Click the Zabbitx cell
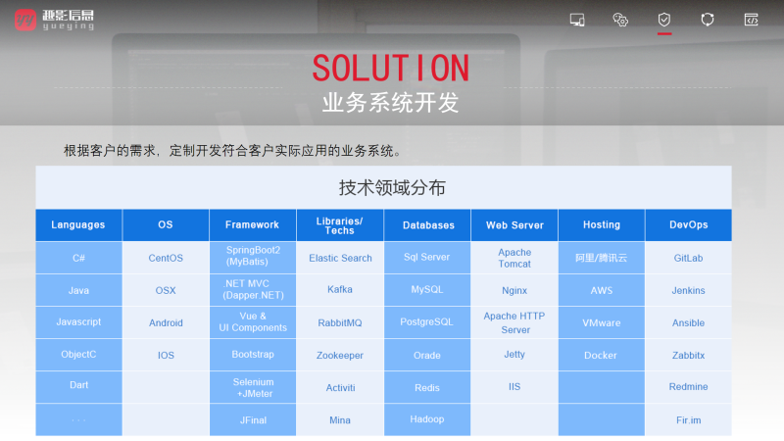The image size is (784, 441). pyautogui.click(x=689, y=355)
